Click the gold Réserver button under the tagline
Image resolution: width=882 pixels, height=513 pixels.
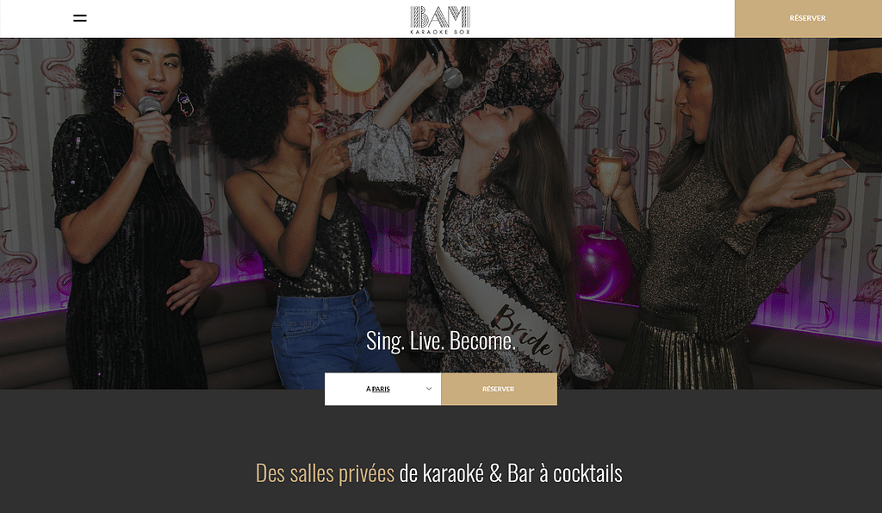coord(499,389)
